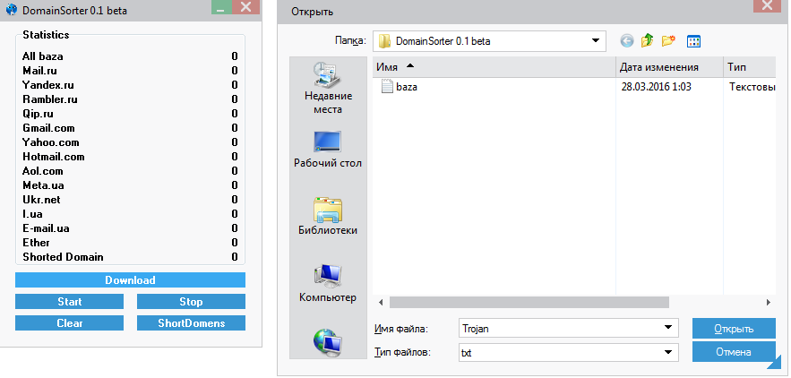
Task: Click the Download button
Action: point(130,280)
